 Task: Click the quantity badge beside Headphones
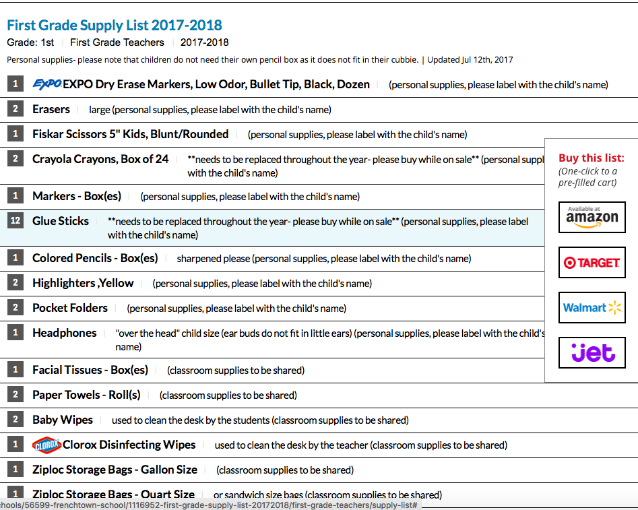pyautogui.click(x=15, y=332)
